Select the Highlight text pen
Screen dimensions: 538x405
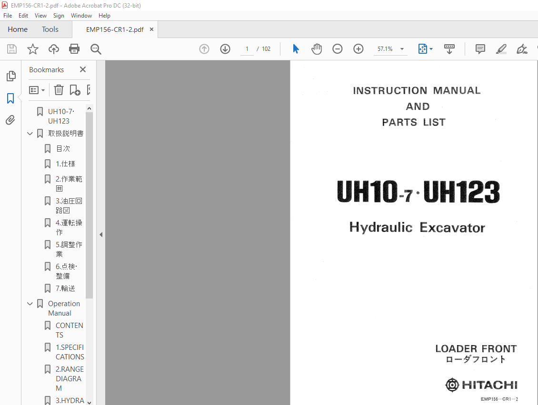click(501, 49)
